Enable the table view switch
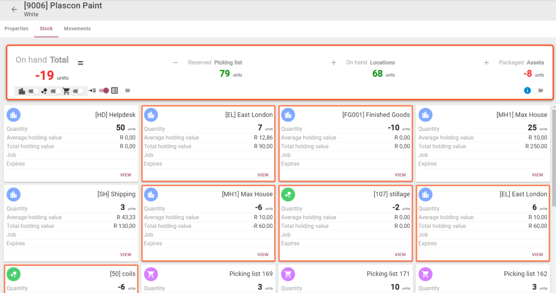This screenshot has width=556, height=293. (x=125, y=91)
